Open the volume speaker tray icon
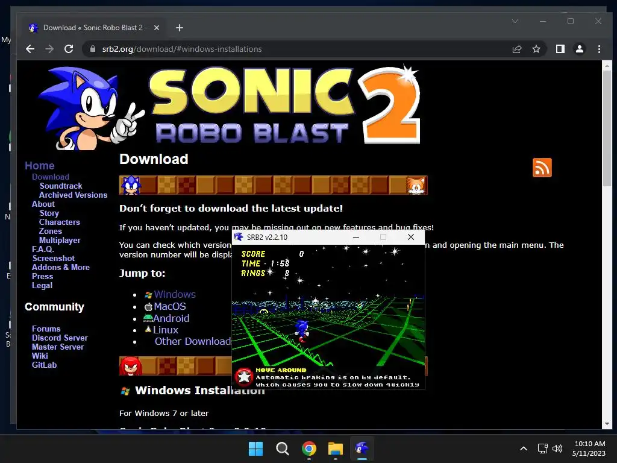 557,449
